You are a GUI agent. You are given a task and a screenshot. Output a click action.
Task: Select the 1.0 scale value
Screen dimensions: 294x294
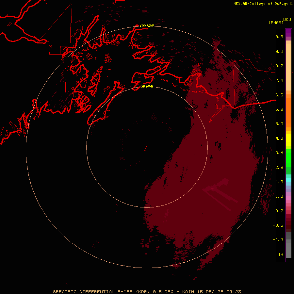pos(279,196)
